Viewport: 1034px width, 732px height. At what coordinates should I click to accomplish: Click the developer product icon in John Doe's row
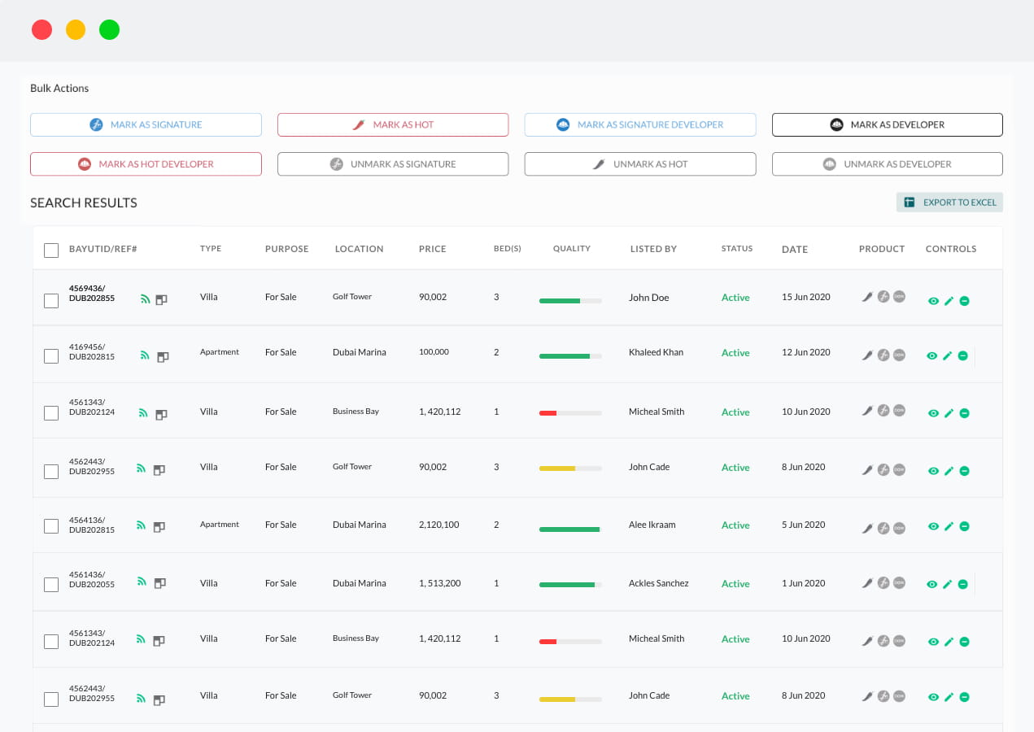[x=899, y=297]
